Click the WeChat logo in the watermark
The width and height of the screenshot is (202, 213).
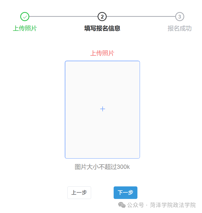[x=122, y=205]
